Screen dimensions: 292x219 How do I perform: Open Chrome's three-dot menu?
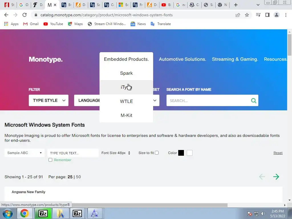coord(286,15)
